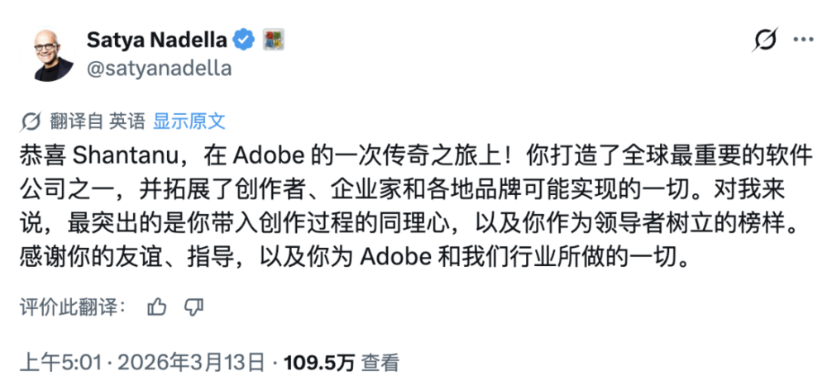
Task: Click the 评价此翻译 label
Action: coord(73,307)
